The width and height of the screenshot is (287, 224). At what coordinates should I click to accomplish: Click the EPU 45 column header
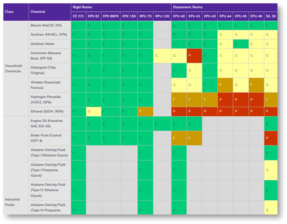(x=241, y=16)
